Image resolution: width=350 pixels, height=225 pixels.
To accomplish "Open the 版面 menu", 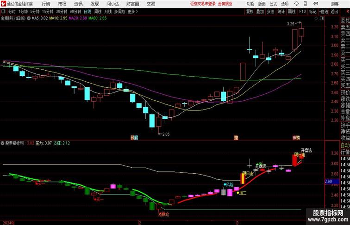I will [262, 4].
